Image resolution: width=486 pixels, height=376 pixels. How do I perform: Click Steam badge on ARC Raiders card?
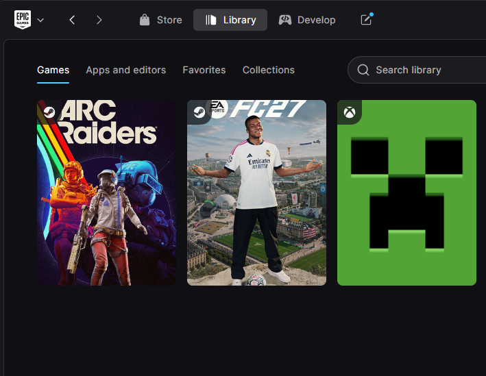pyautogui.click(x=49, y=112)
